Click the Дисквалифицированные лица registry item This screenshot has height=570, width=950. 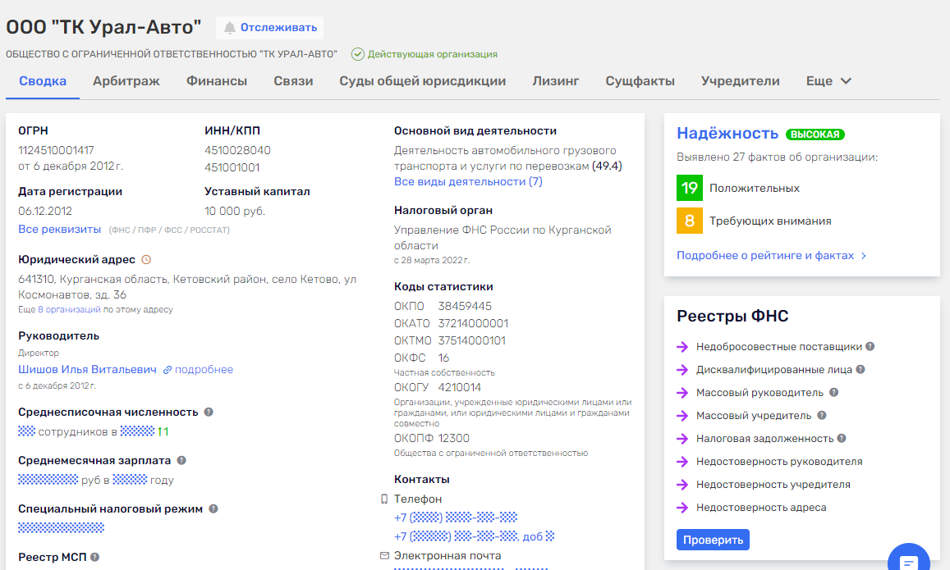(773, 370)
